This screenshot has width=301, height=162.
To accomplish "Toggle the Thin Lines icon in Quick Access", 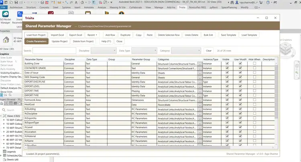I will (x=94, y=2).
